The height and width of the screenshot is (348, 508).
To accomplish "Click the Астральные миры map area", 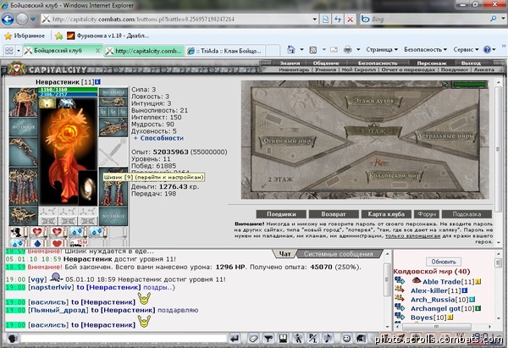I will click(446, 135).
